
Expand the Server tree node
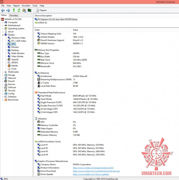coord(3,32)
